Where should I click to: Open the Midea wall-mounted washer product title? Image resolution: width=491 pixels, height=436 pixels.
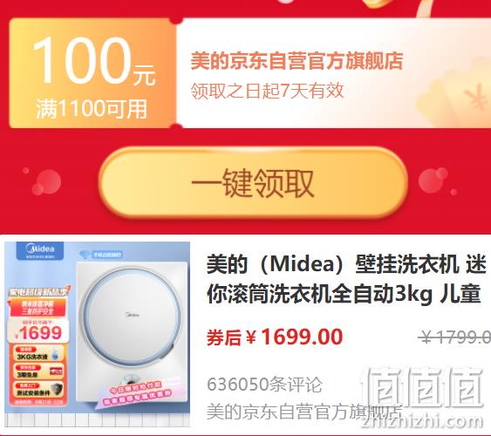click(346, 279)
